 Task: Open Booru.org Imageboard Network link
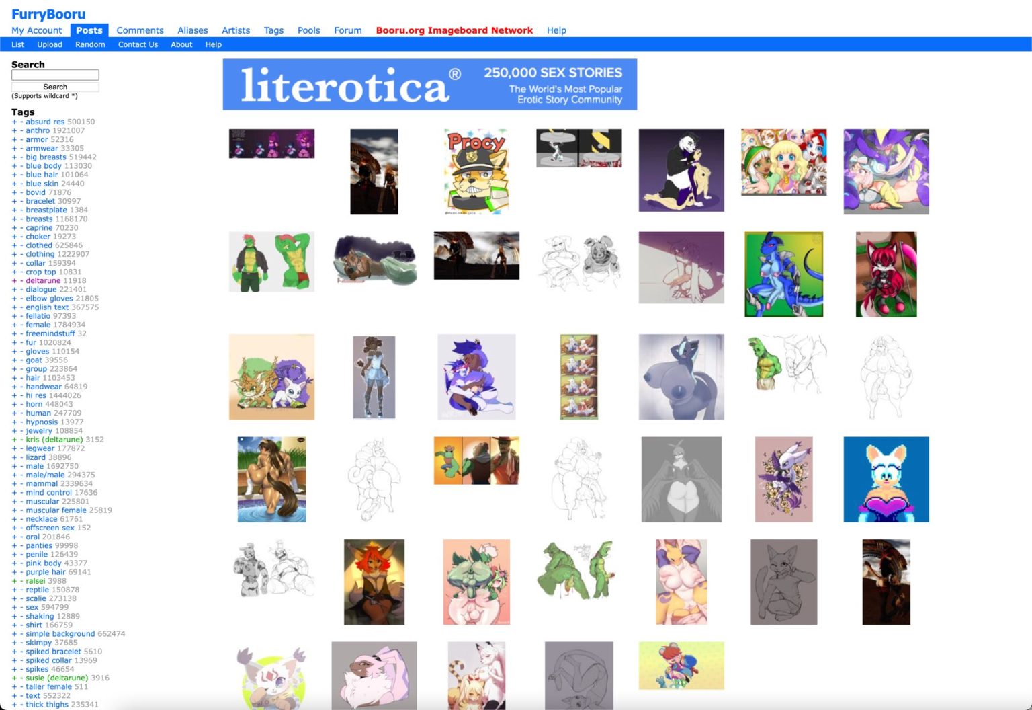(x=454, y=30)
